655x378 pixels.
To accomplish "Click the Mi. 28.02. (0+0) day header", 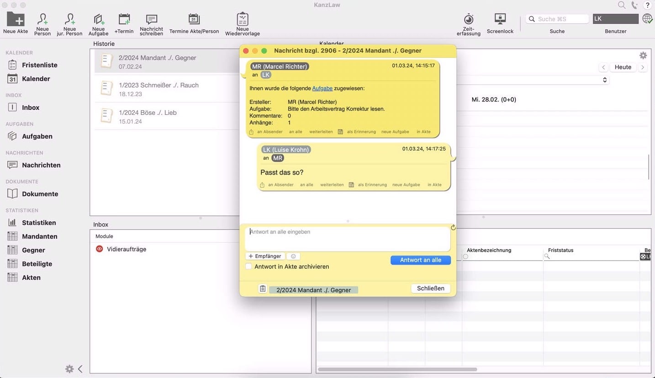I will coord(494,99).
